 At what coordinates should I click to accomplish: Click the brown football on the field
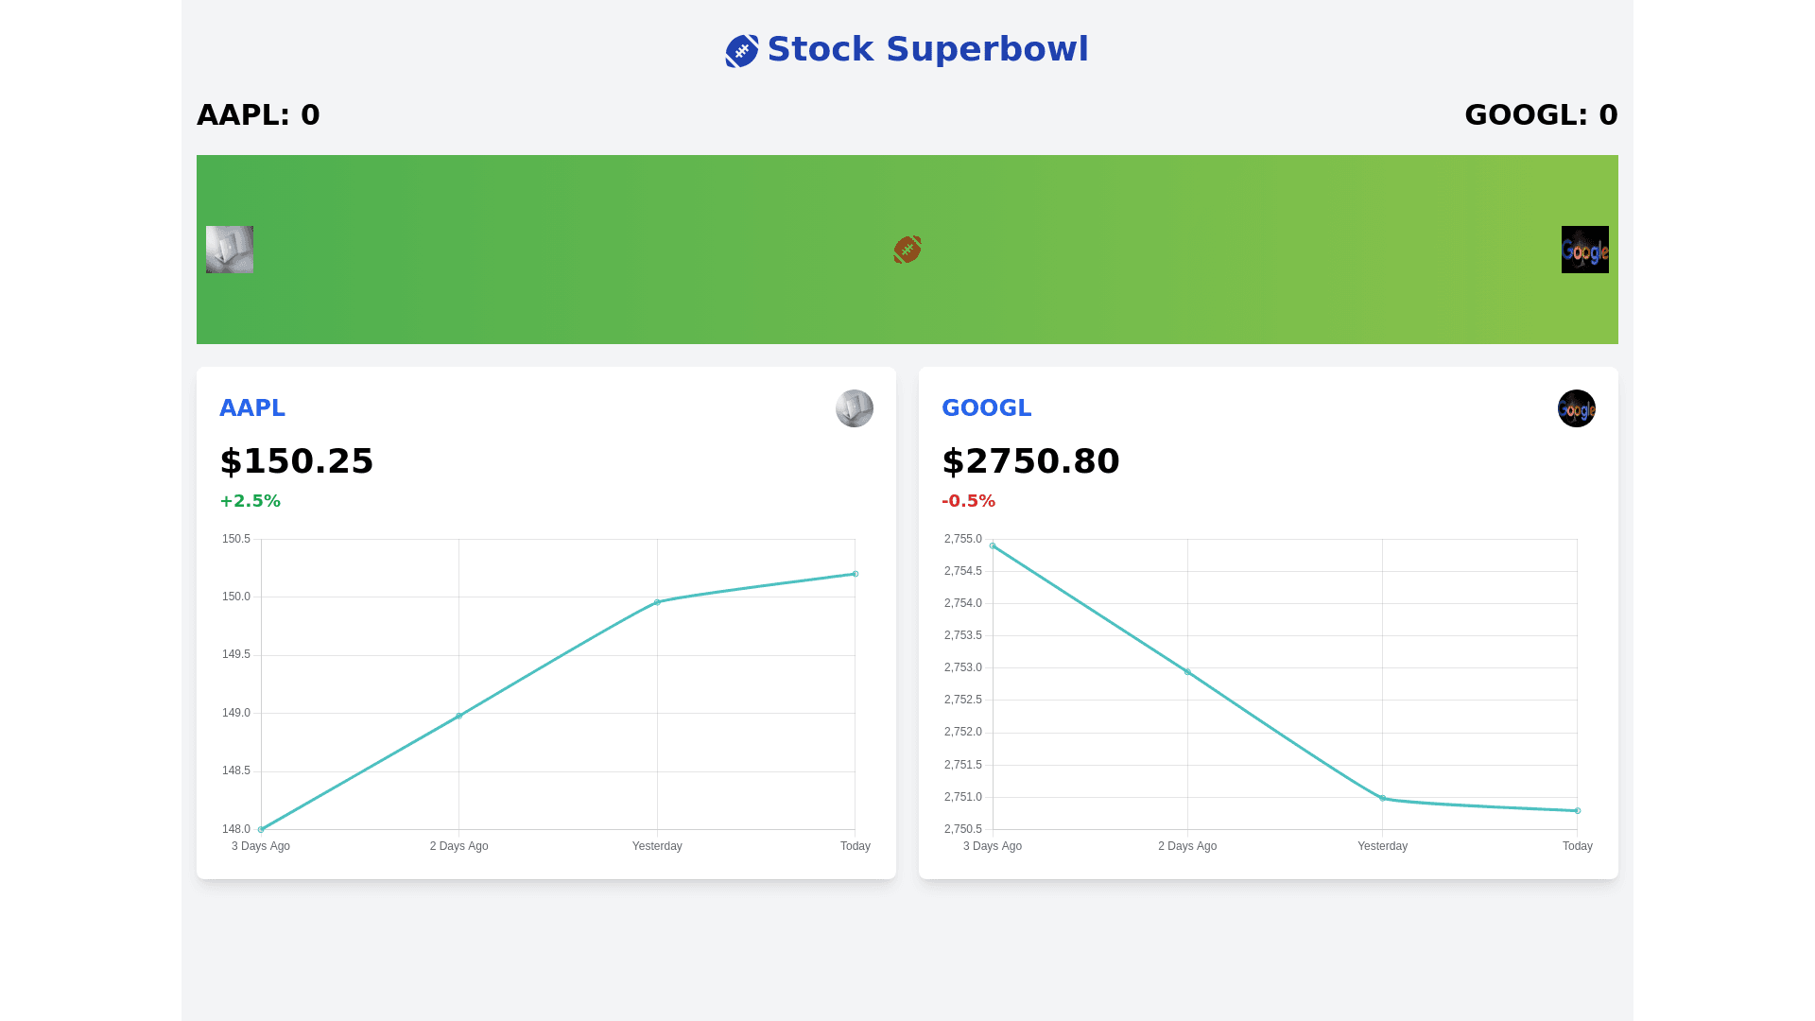click(907, 250)
